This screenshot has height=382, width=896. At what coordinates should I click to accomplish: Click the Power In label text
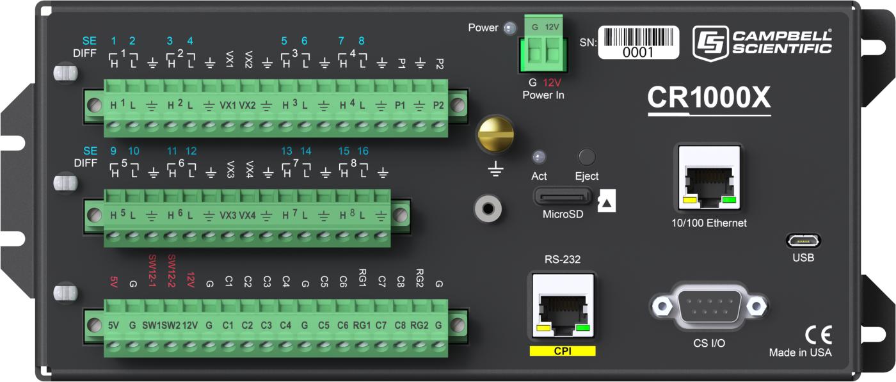[x=544, y=95]
